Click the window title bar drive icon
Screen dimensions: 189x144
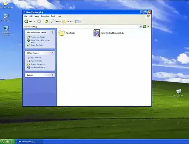[24, 12]
